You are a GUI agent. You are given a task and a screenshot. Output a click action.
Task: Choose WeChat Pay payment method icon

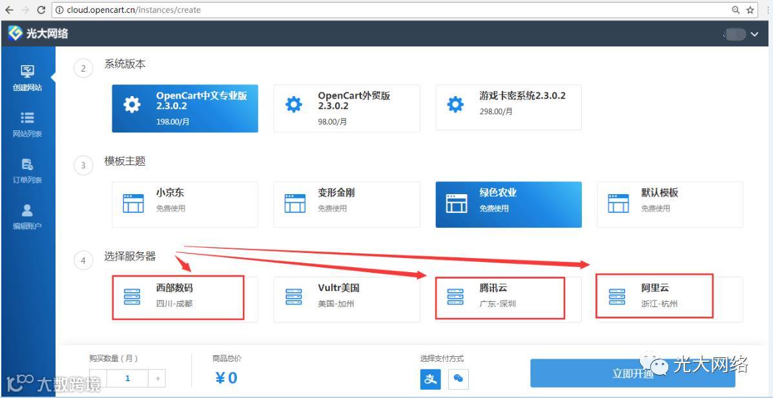[x=459, y=378]
